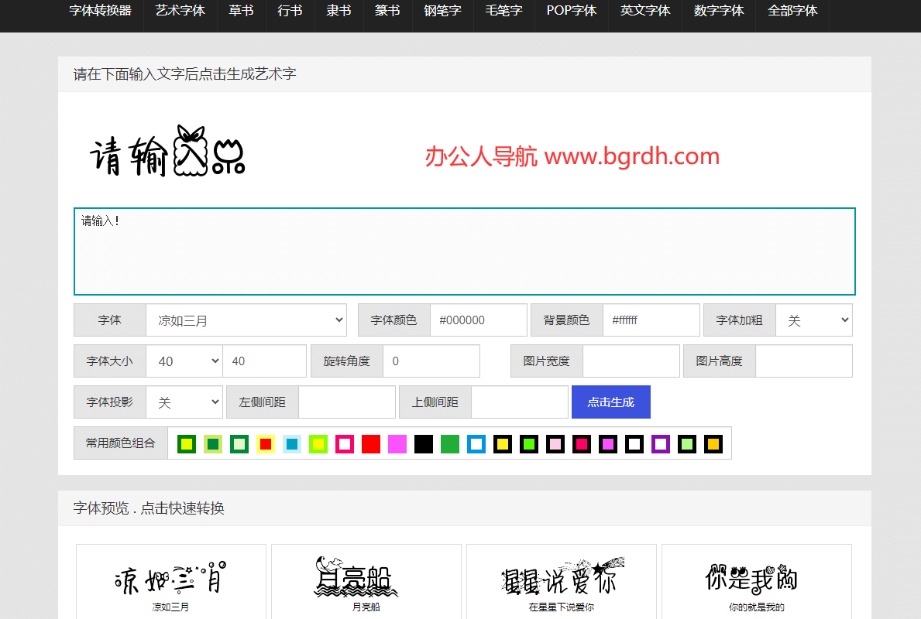Go to 全部字体 page

click(x=792, y=12)
